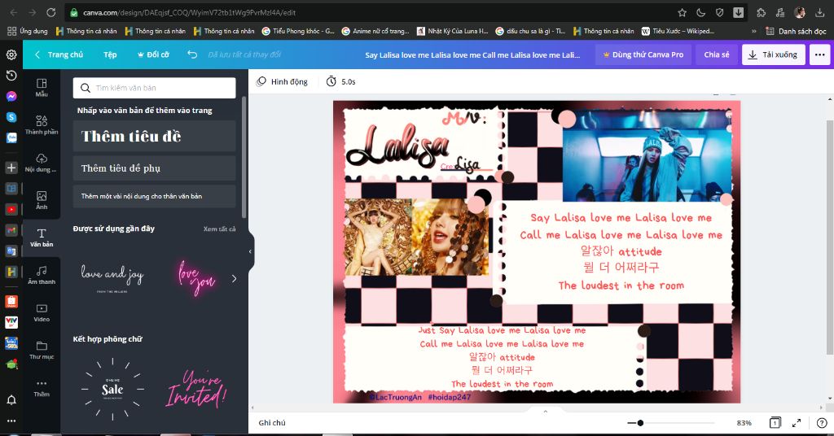Open YouTube in the sidebar

tap(11, 209)
